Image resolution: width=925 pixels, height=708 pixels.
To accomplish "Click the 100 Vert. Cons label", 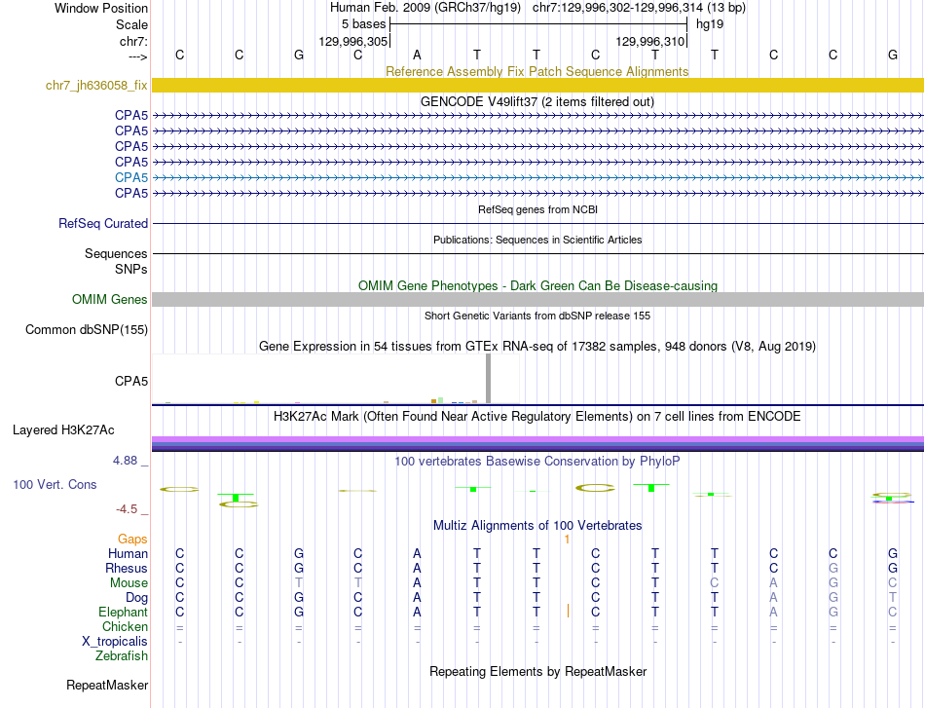I will point(55,484).
